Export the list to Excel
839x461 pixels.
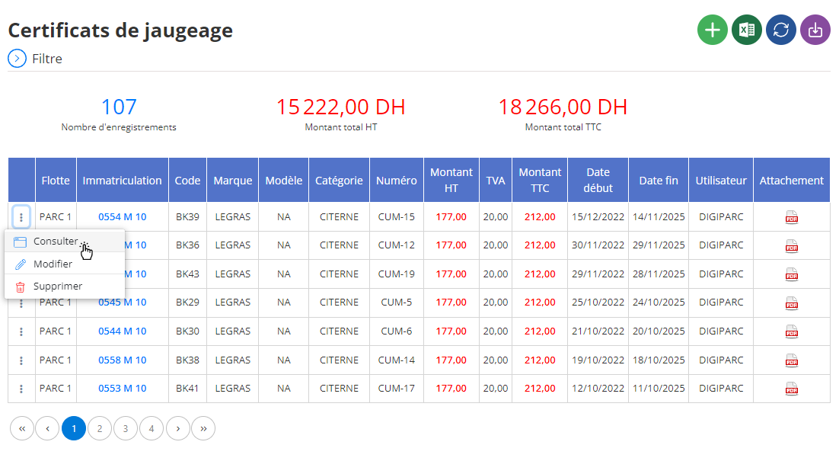(x=746, y=30)
